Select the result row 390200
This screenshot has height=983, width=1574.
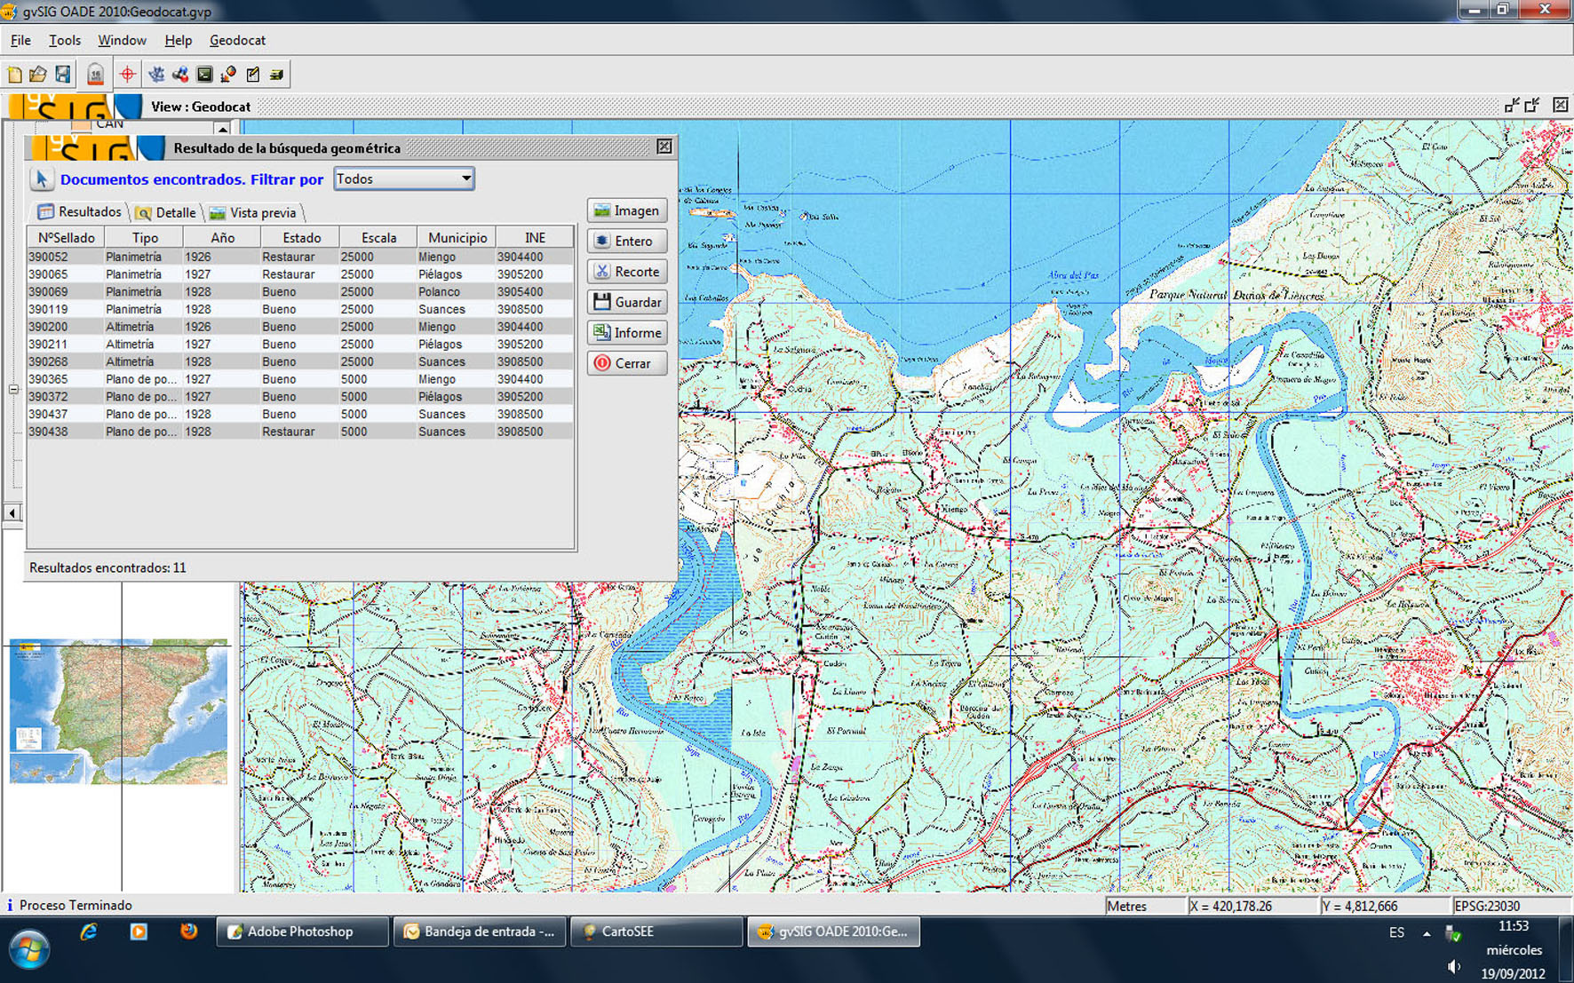pyautogui.click(x=300, y=327)
